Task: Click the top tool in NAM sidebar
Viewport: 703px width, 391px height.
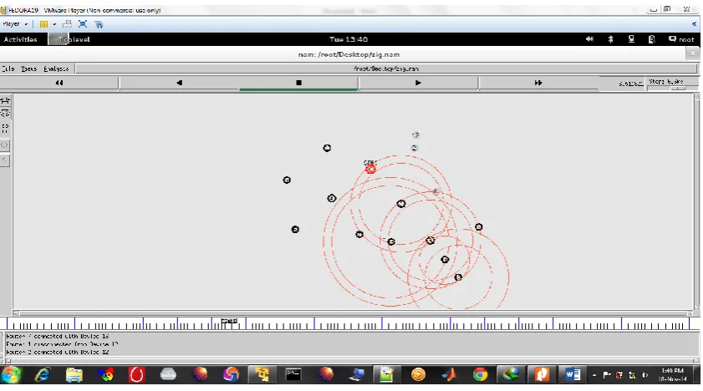Action: click(x=5, y=100)
